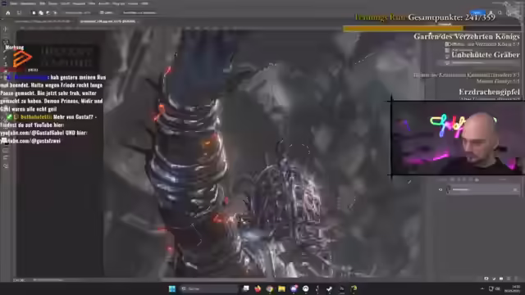Viewport: 525px width, 295px height.
Task: Click the Photoshop logo in the top-left corner
Action: pyautogui.click(x=3, y=3)
